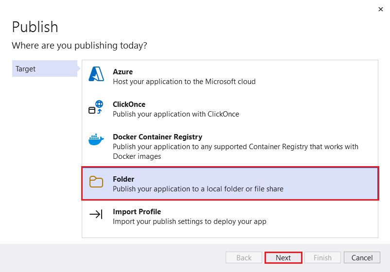Screen dimensions: 390x272
Task: Click the Docker whale icon
Action: pos(96,139)
